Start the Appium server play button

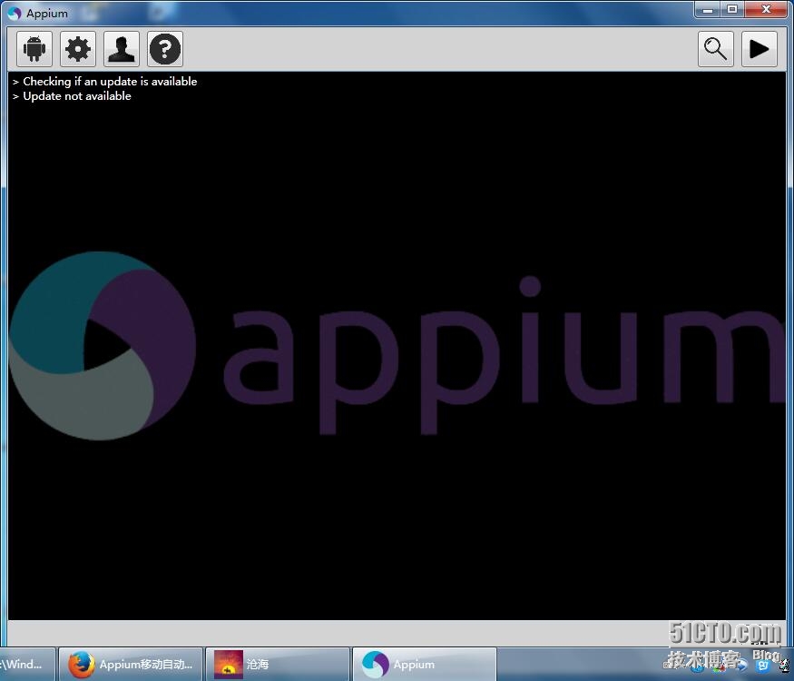[x=759, y=49]
